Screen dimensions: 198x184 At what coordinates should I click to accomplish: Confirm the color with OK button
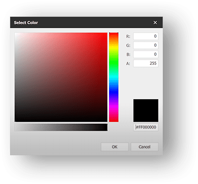point(115,147)
